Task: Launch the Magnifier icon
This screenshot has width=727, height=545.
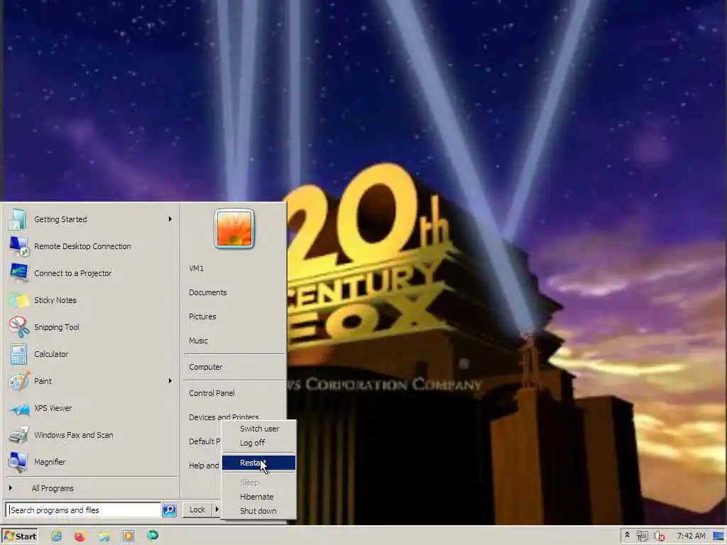Action: point(18,462)
